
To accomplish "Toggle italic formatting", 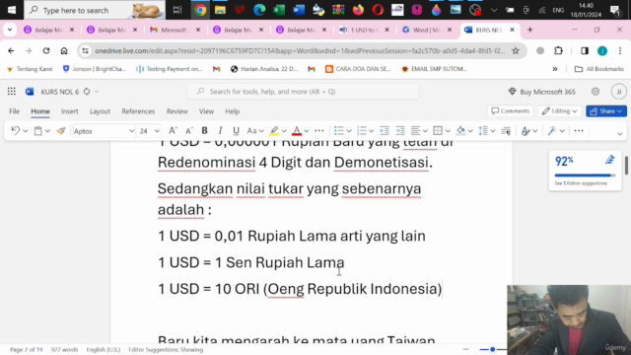I will click(x=220, y=131).
